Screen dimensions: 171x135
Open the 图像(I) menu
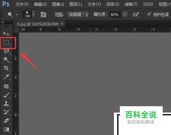(58, 4)
